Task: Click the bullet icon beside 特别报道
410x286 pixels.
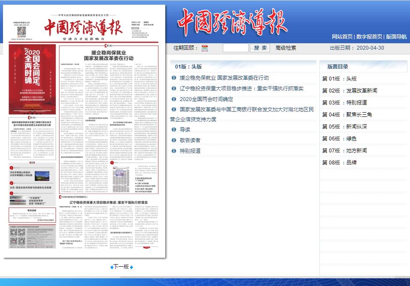Action: pos(174,151)
